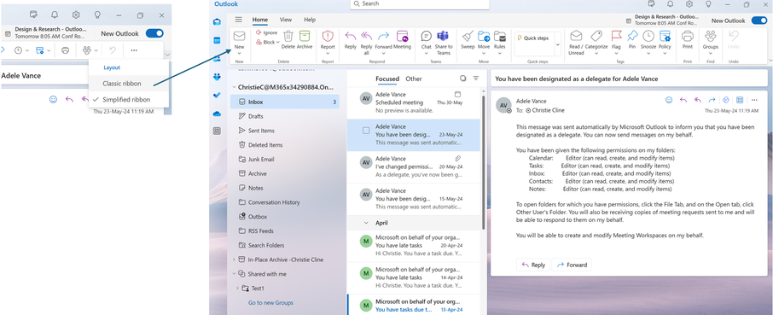Switch to the Other inbox tab

point(414,79)
